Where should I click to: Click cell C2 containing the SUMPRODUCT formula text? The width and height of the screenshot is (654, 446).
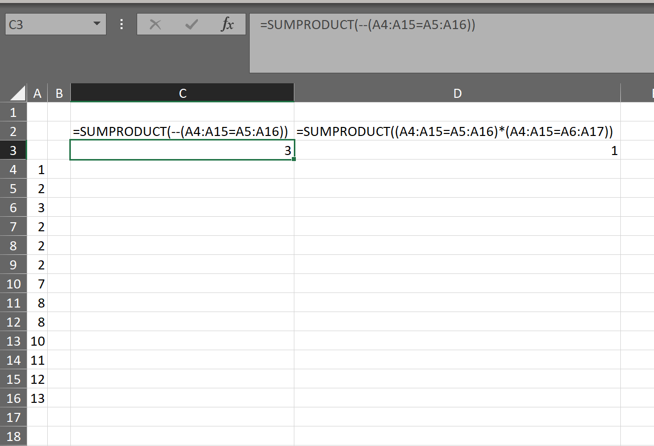tap(182, 131)
